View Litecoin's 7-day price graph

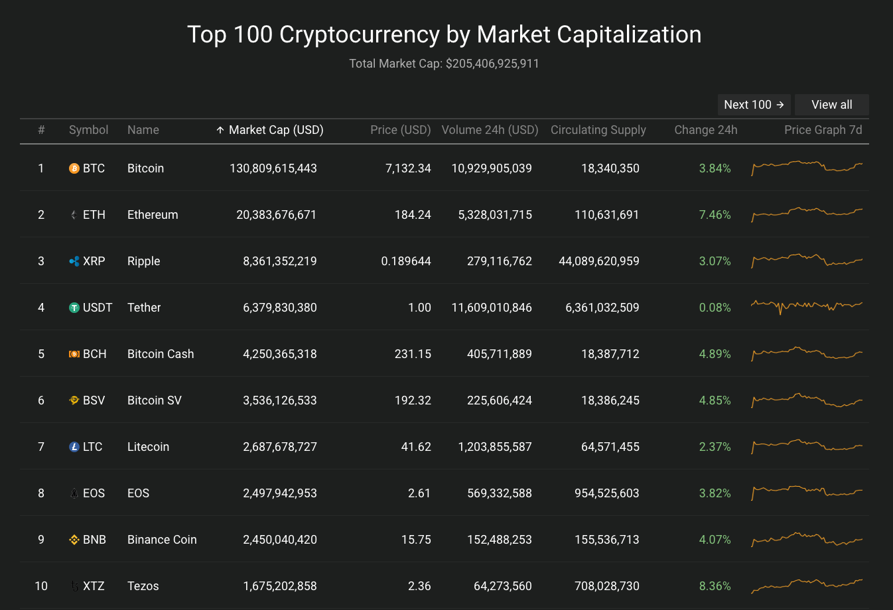click(x=807, y=446)
